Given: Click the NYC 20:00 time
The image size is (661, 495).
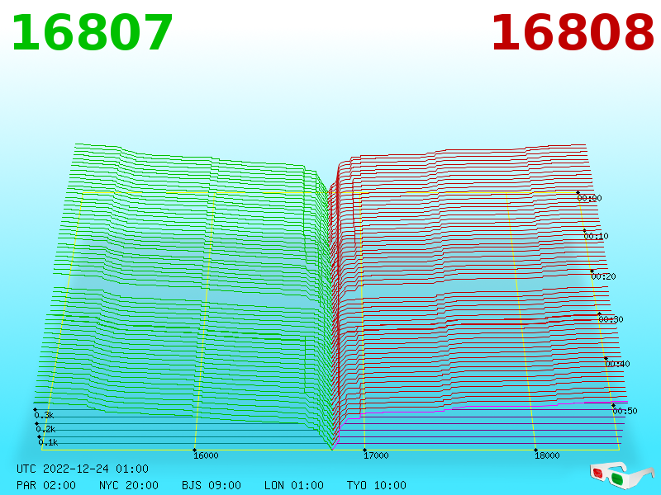Looking at the screenshot, I should pyautogui.click(x=129, y=485).
